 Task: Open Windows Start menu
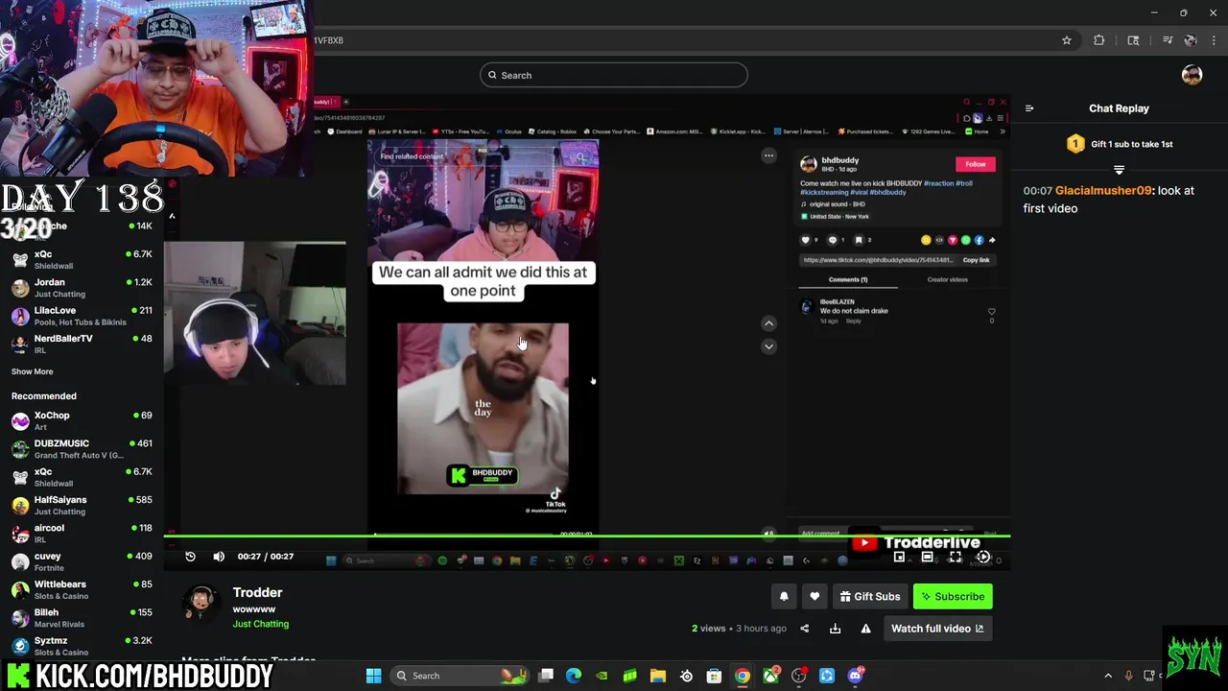(373, 676)
